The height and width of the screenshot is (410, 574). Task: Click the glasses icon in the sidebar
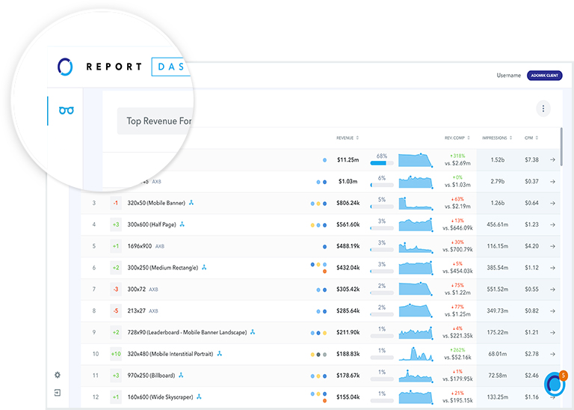coord(67,111)
